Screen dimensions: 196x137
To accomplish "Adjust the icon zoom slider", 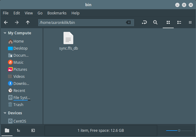I will (179, 130).
